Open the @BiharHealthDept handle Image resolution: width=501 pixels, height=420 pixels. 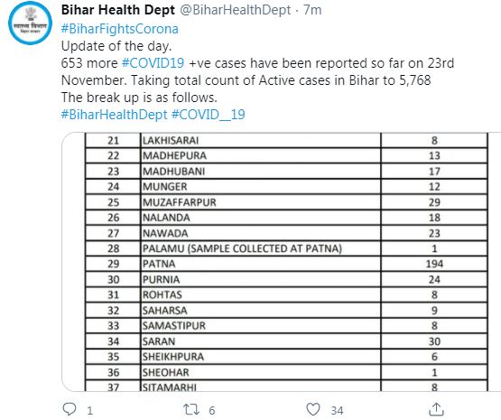tap(236, 10)
